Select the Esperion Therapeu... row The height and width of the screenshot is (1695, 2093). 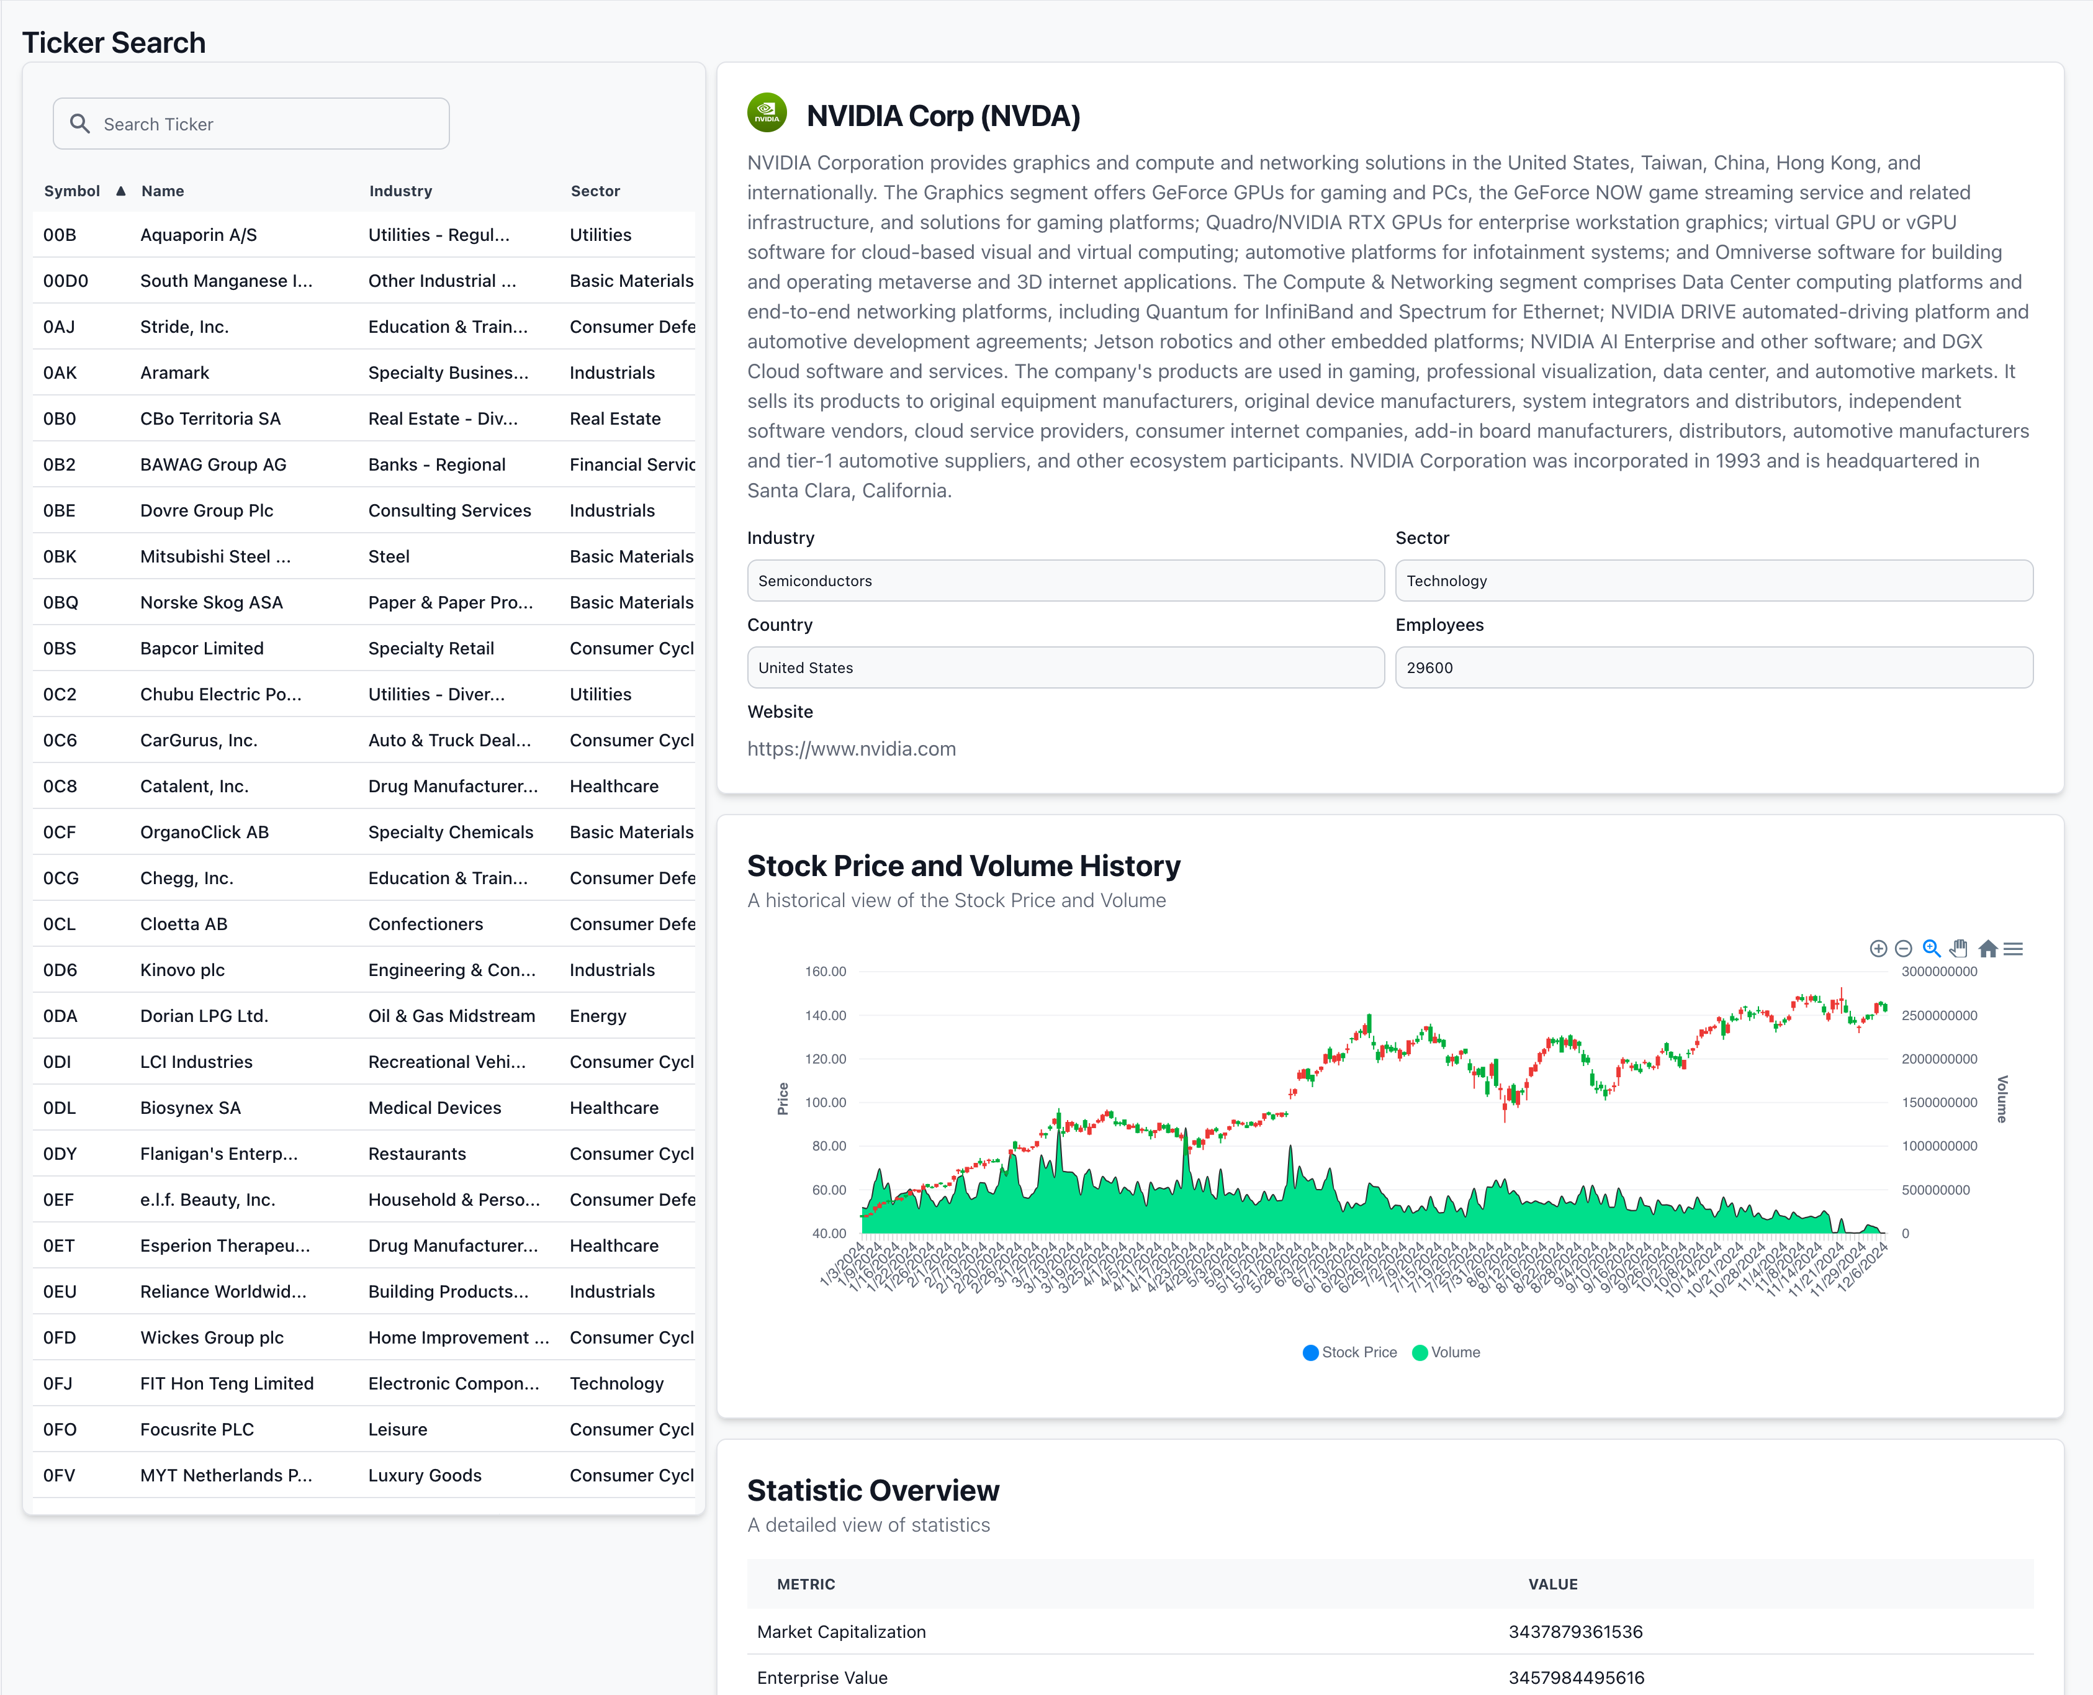[x=364, y=1244]
